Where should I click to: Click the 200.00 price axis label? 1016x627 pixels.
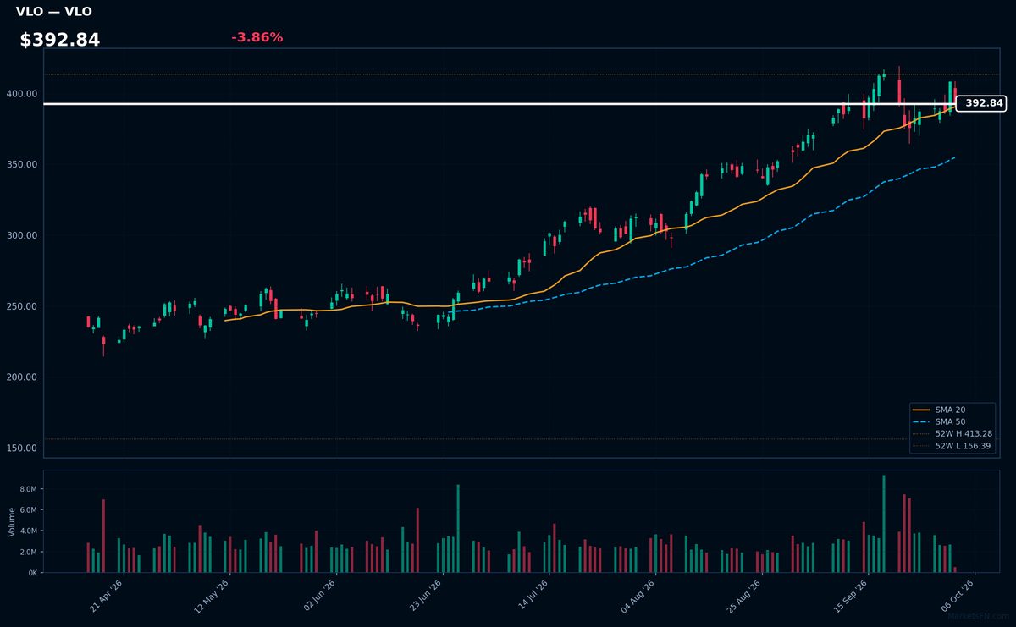click(23, 377)
